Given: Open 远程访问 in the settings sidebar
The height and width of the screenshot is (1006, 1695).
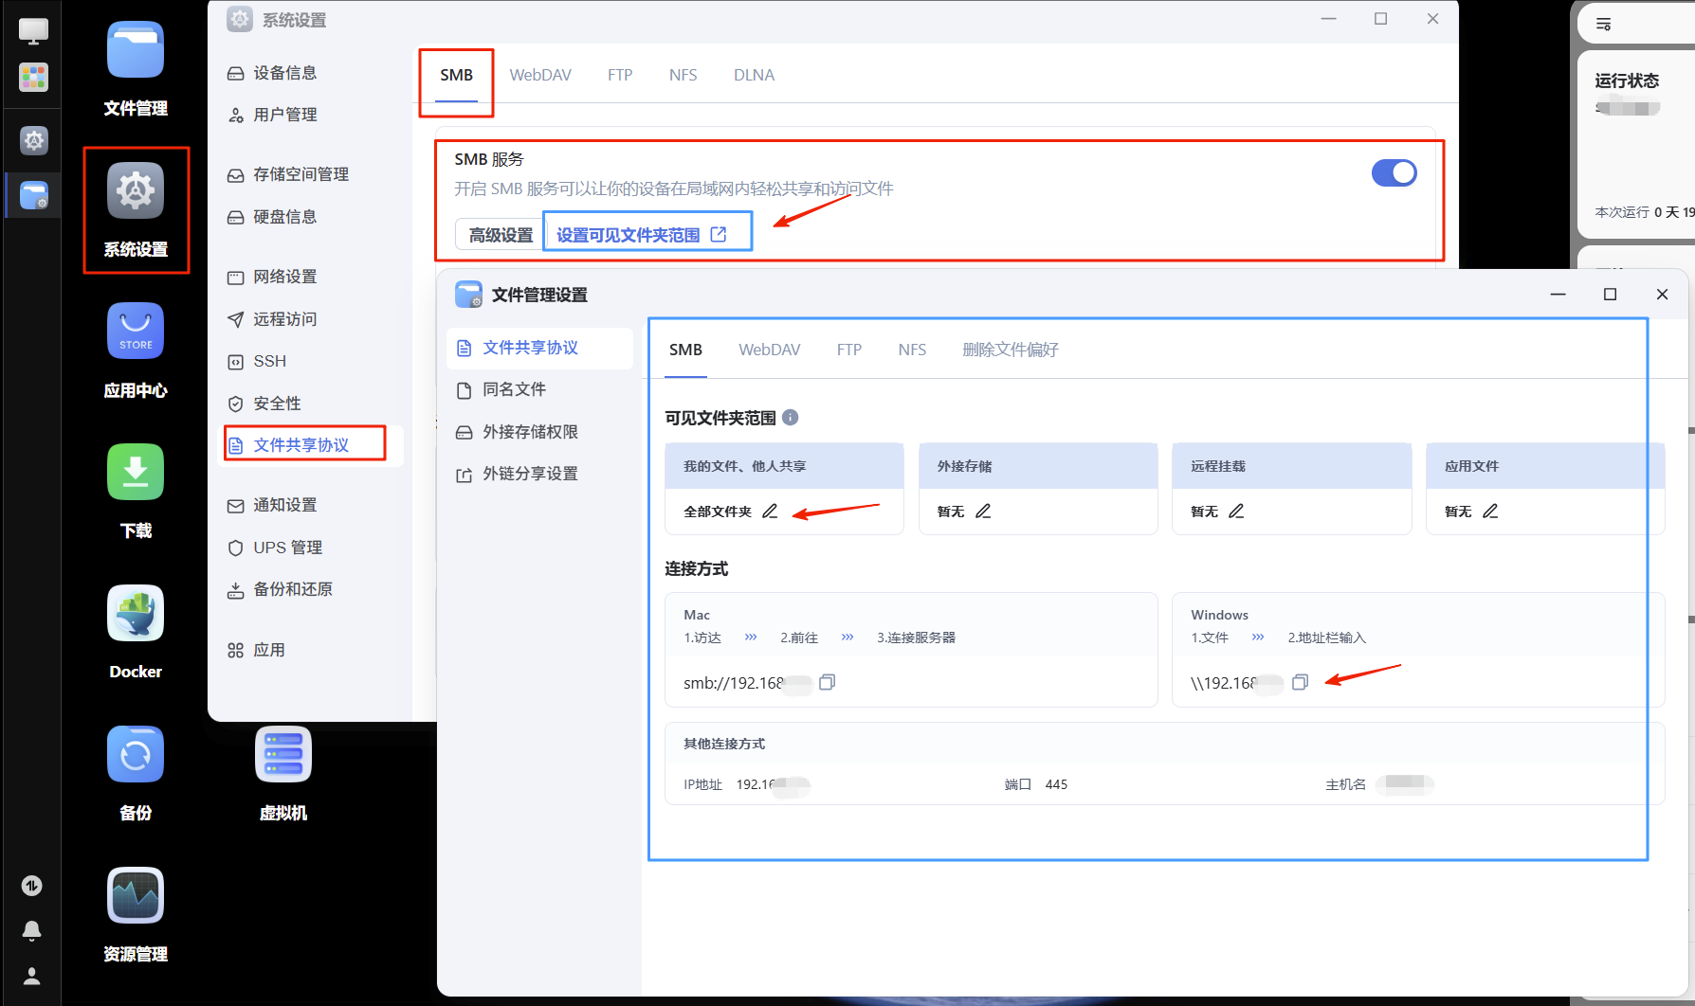Looking at the screenshot, I should tap(310, 319).
